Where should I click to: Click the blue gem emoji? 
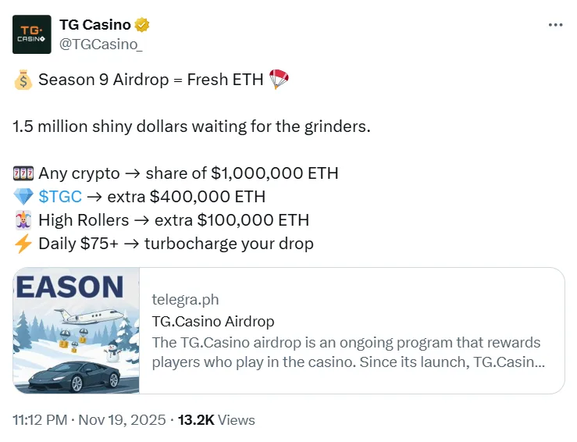click(x=23, y=196)
